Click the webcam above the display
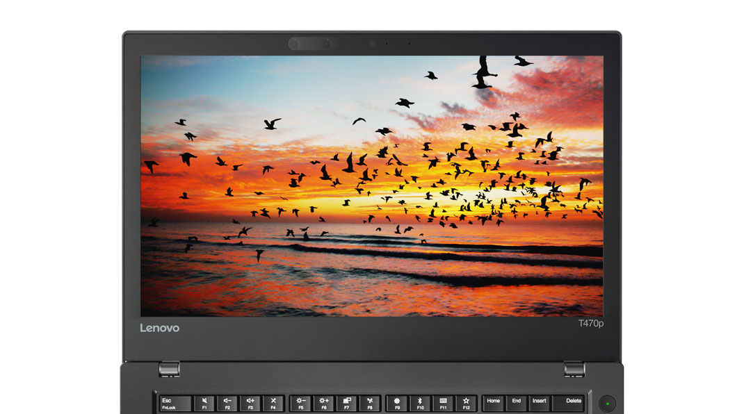Screen dimensions: 737x414 (373, 44)
